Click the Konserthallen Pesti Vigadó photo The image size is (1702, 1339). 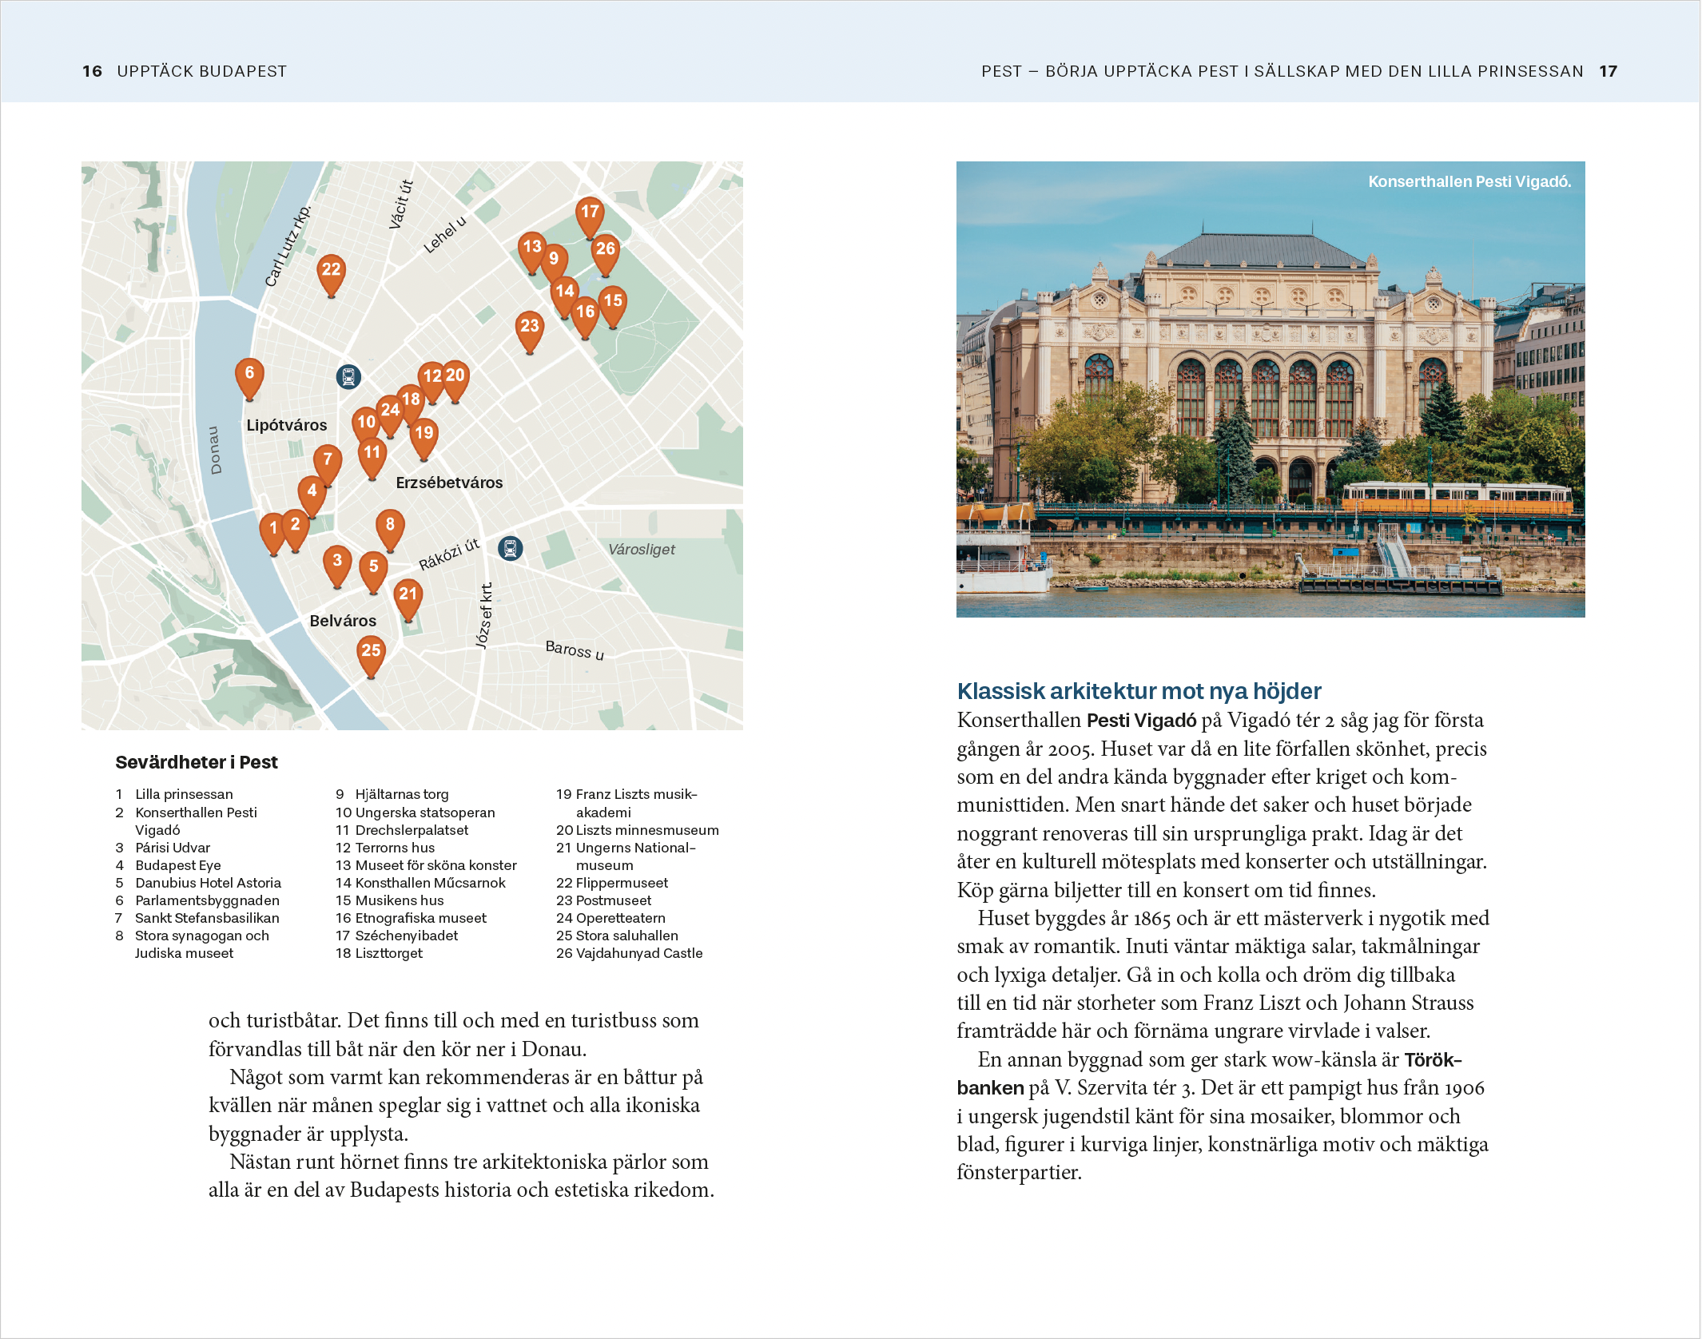click(x=1271, y=389)
